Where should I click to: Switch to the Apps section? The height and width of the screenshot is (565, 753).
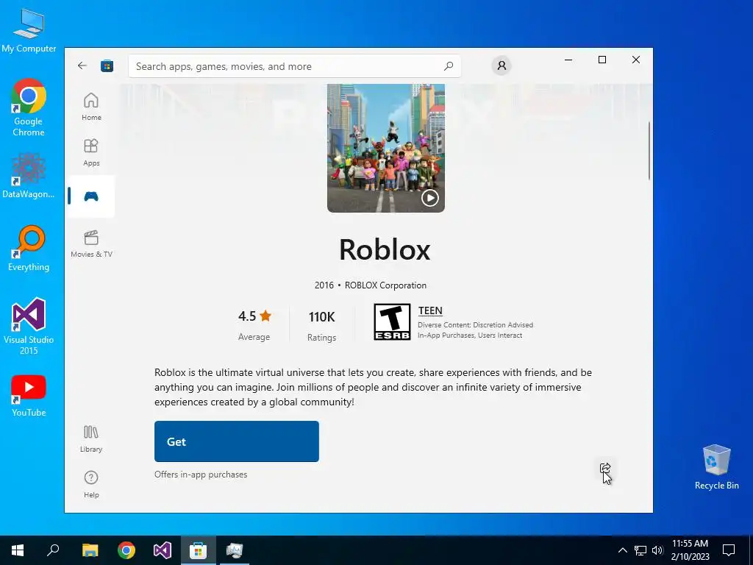[x=91, y=152]
